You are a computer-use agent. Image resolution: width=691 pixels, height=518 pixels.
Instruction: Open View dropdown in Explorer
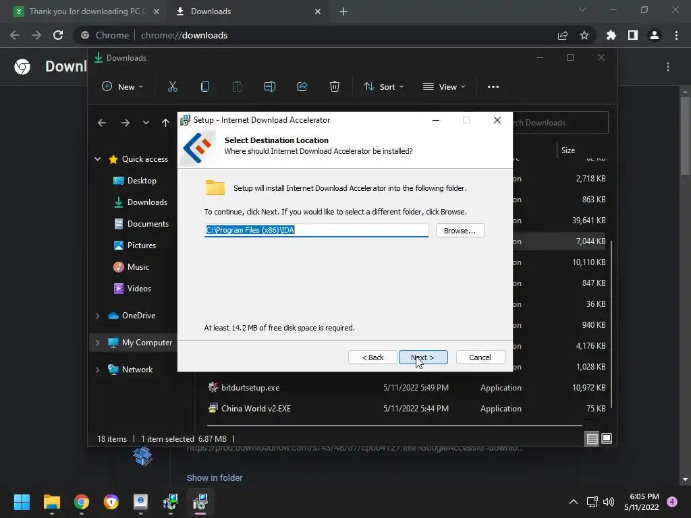(x=444, y=87)
